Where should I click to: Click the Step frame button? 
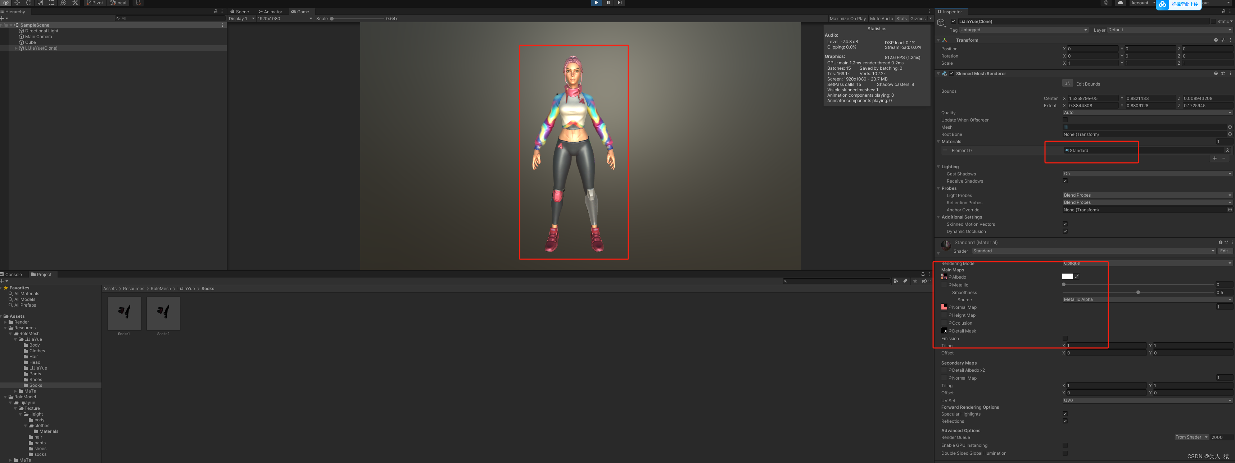click(619, 3)
